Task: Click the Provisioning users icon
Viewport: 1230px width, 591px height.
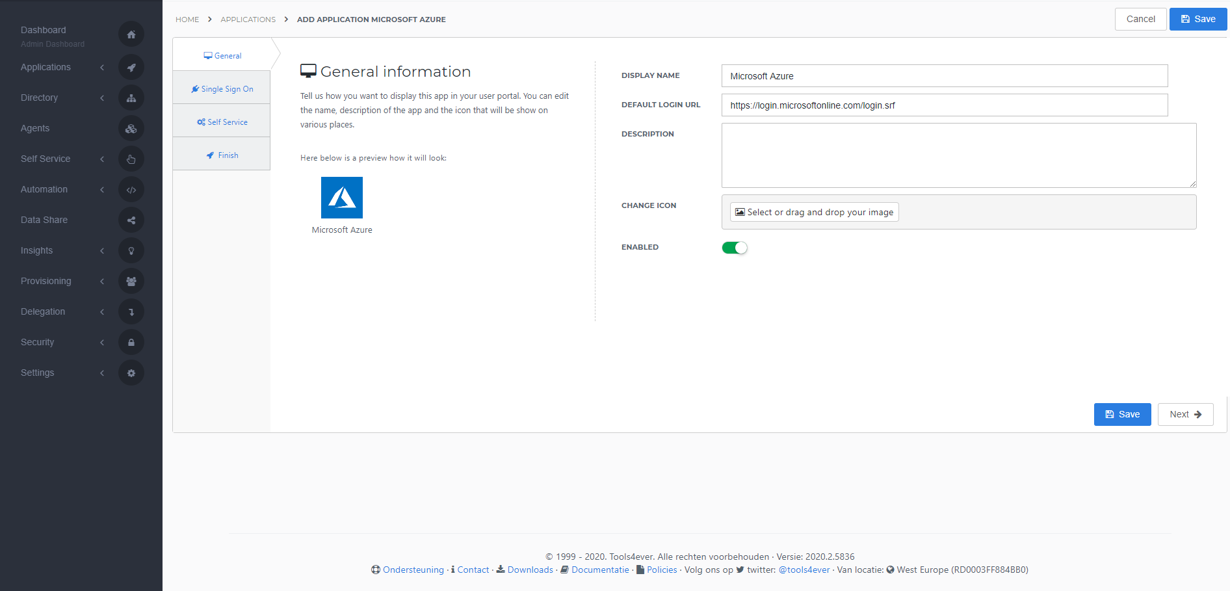Action: click(131, 281)
